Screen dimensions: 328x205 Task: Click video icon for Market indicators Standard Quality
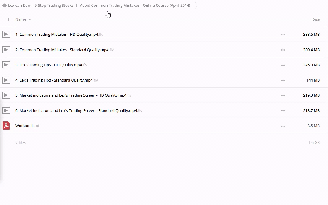[x=6, y=110]
